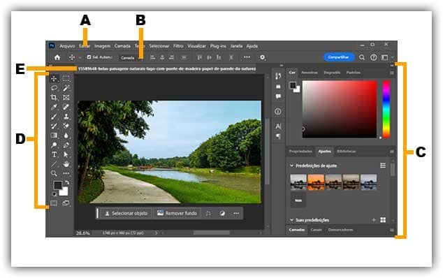
Task: Select the Move tool in the toolbox
Action: click(54, 78)
